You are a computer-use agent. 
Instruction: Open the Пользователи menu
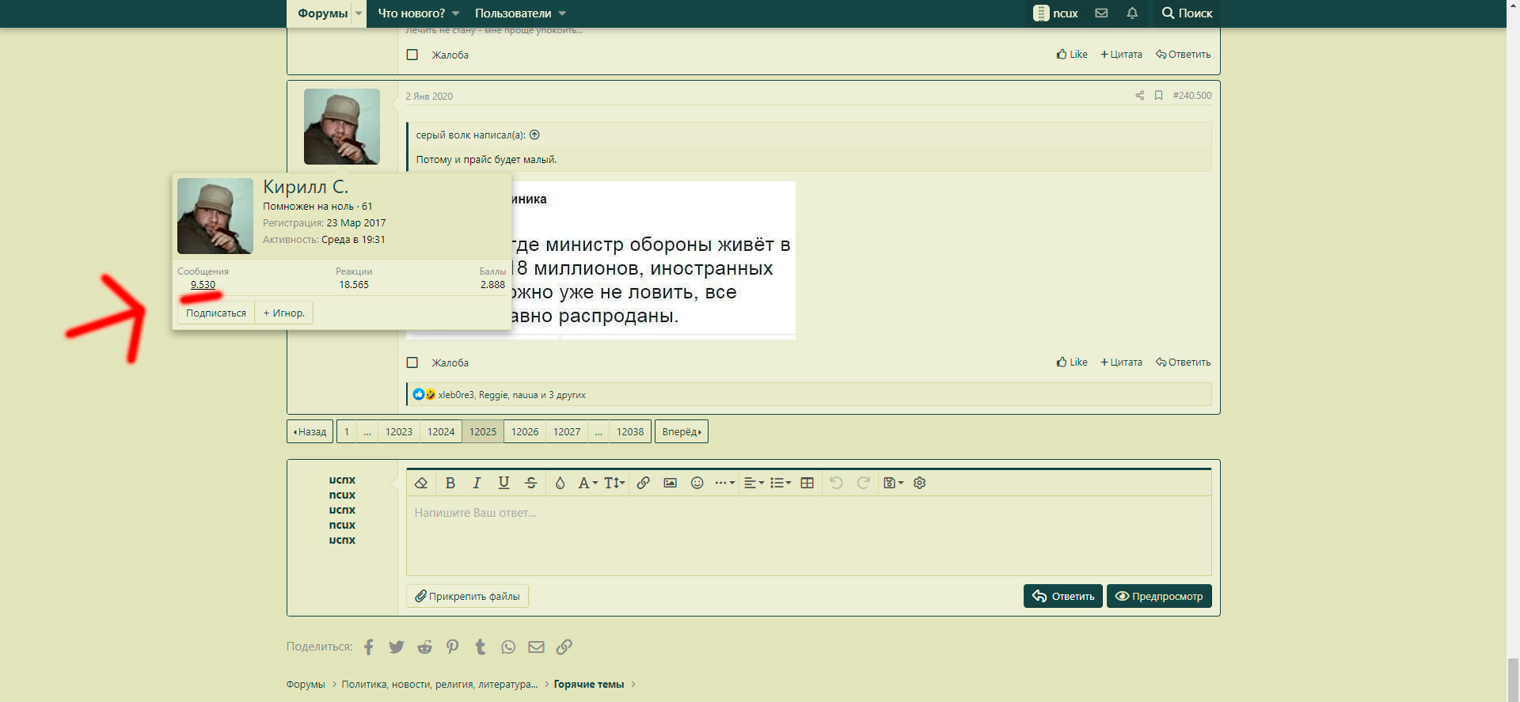coord(513,13)
